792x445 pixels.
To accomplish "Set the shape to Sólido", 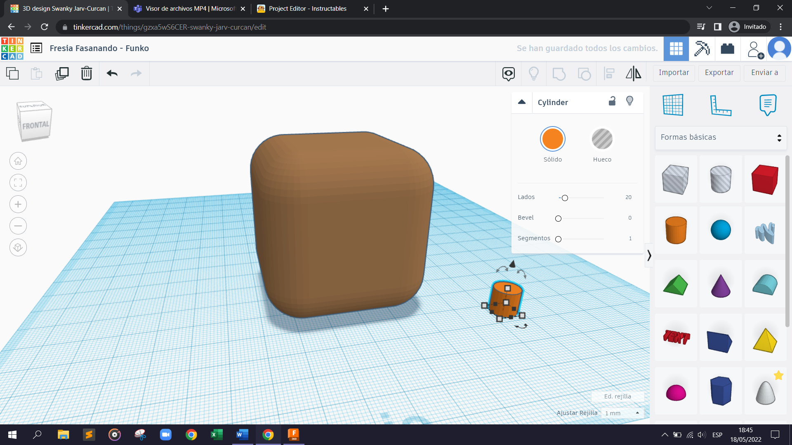I will [552, 139].
